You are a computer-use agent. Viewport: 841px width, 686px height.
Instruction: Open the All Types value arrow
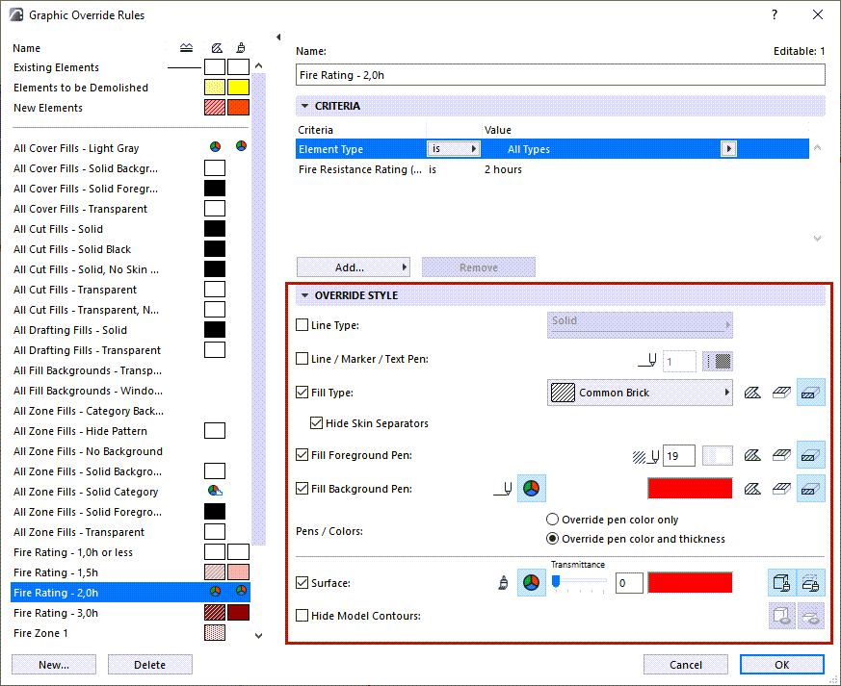click(728, 149)
